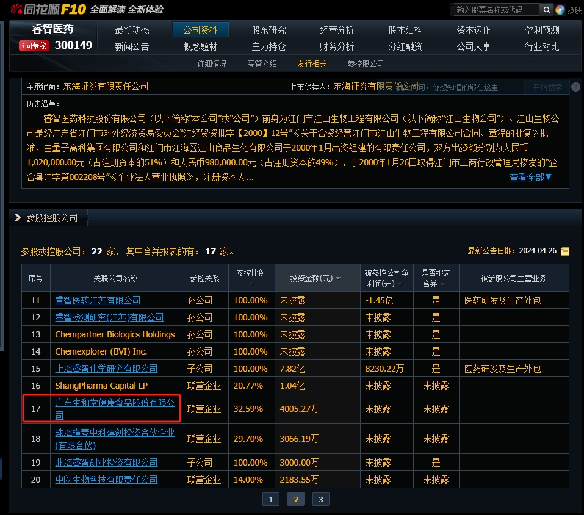This screenshot has height=515, width=584.
Task: Jump to 参控股公司 subsection
Action: pyautogui.click(x=366, y=63)
